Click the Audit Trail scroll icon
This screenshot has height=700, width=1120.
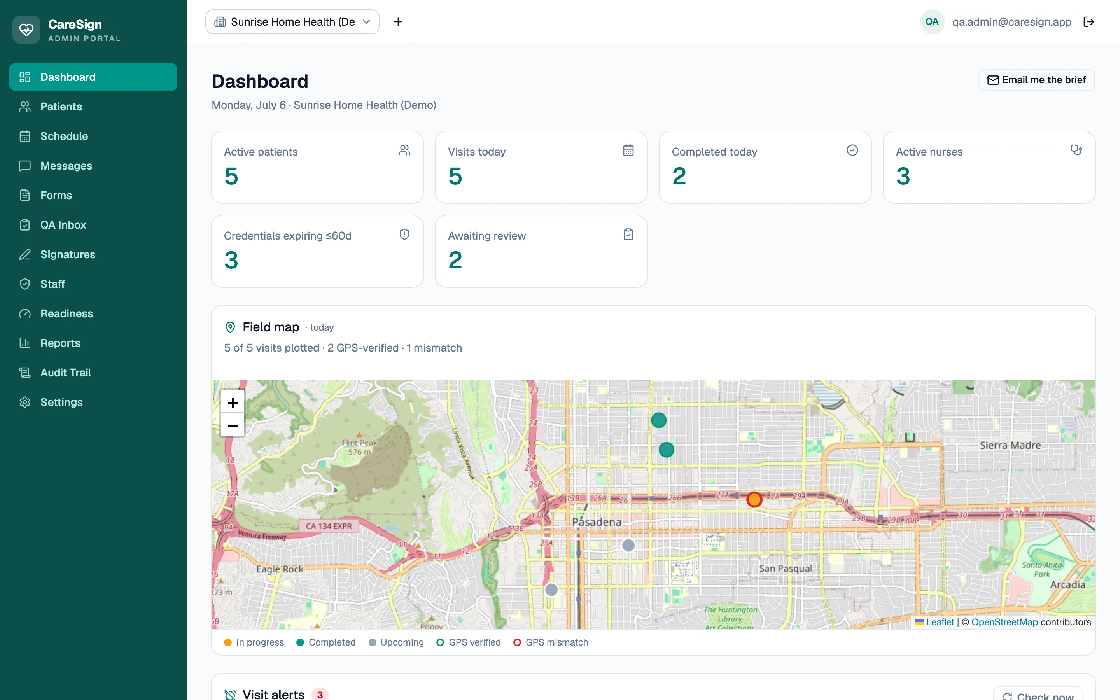click(25, 373)
